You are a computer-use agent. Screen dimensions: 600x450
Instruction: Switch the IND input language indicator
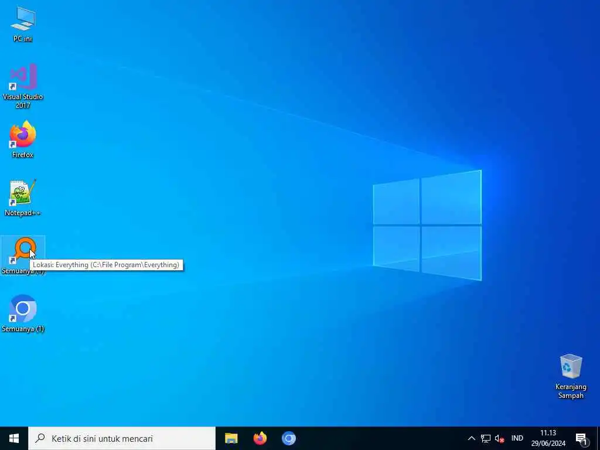(x=517, y=438)
